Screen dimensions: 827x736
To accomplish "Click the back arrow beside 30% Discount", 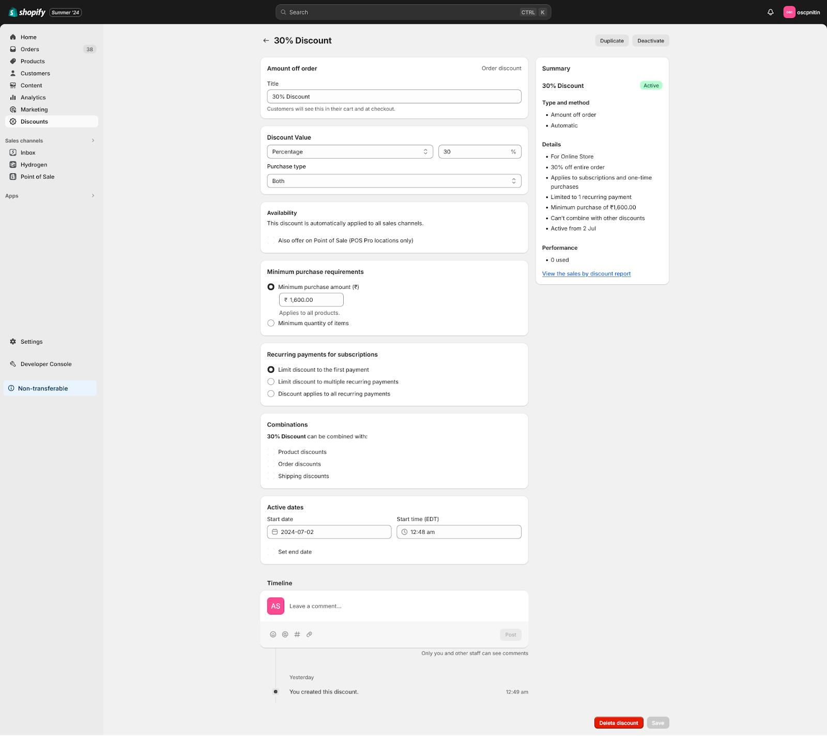I will 266,40.
